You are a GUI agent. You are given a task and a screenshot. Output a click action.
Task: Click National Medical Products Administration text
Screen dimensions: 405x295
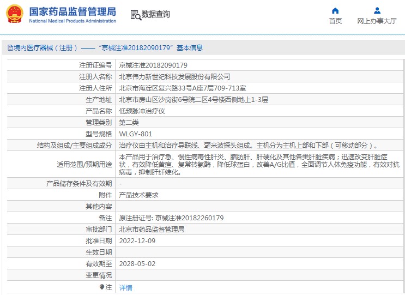click(72, 21)
